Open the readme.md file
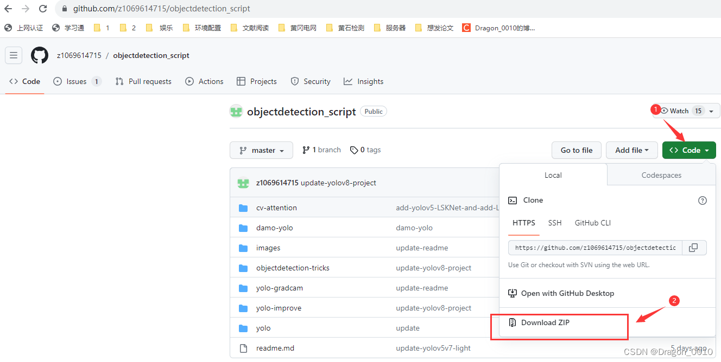The image size is (721, 362). tap(275, 348)
